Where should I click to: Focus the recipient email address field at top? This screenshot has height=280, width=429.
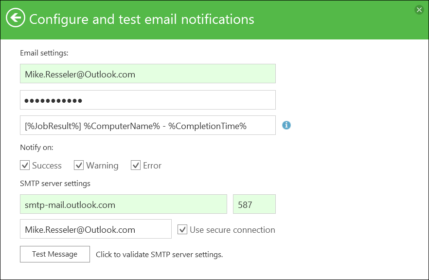point(147,74)
